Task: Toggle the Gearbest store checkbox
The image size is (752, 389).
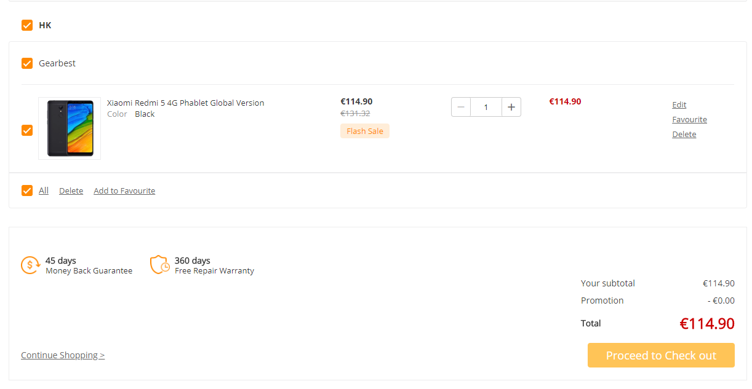Action: [x=27, y=63]
